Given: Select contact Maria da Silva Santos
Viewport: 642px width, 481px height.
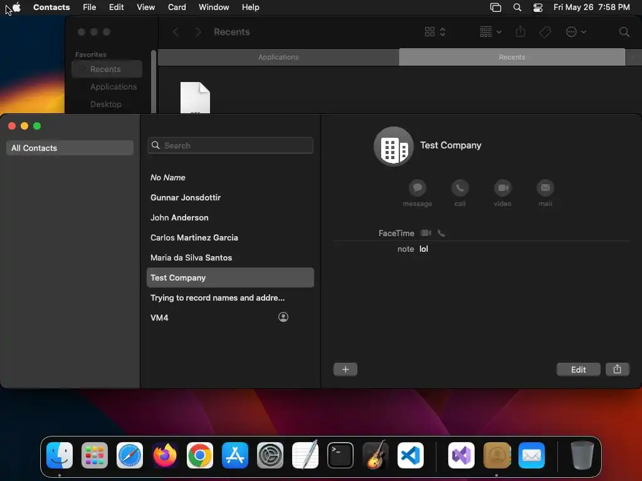Looking at the screenshot, I should (x=230, y=257).
